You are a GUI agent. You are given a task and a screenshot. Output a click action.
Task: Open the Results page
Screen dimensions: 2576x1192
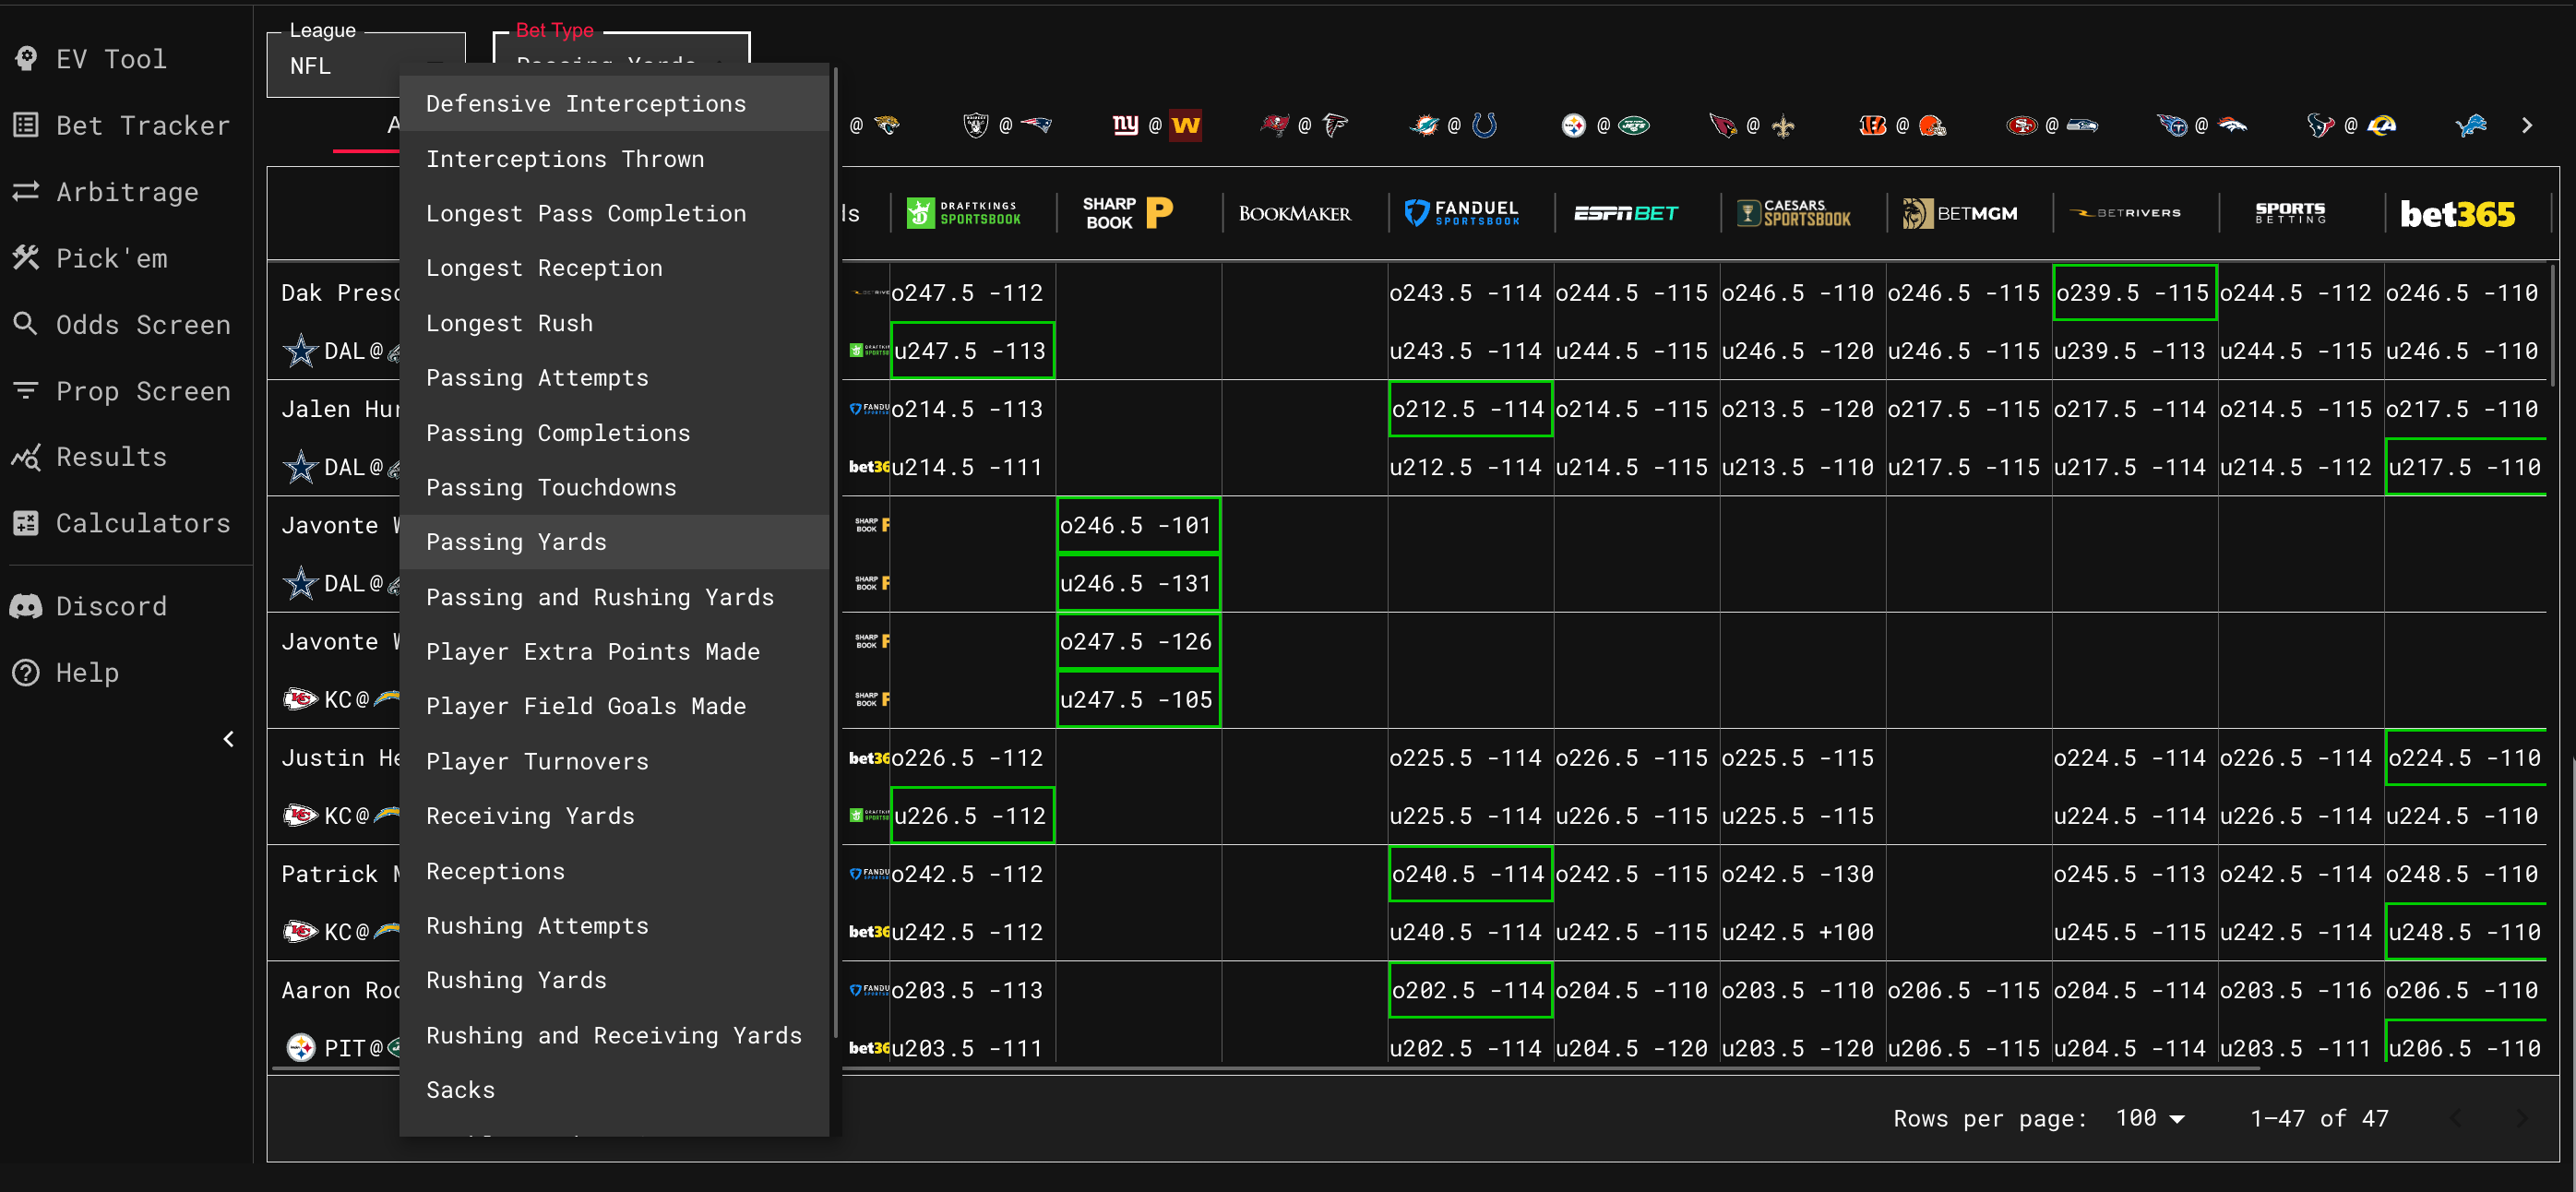point(110,457)
